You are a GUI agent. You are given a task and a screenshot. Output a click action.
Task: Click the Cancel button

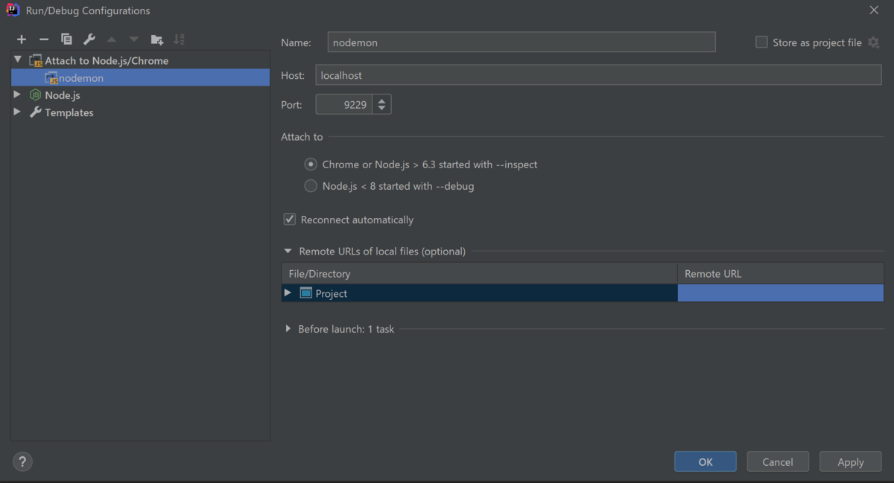click(x=778, y=461)
